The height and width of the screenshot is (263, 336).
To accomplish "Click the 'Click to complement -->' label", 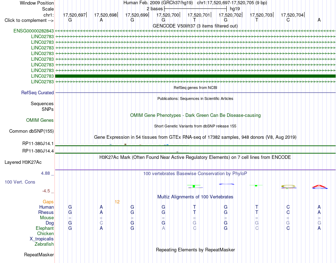I will pyautogui.click(x=29, y=20).
